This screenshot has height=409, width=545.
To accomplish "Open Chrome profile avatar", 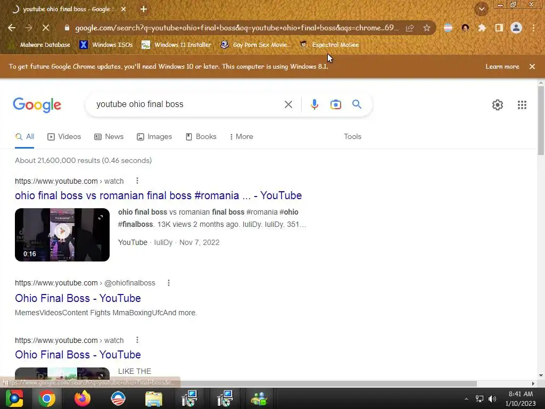I will pyautogui.click(x=516, y=28).
